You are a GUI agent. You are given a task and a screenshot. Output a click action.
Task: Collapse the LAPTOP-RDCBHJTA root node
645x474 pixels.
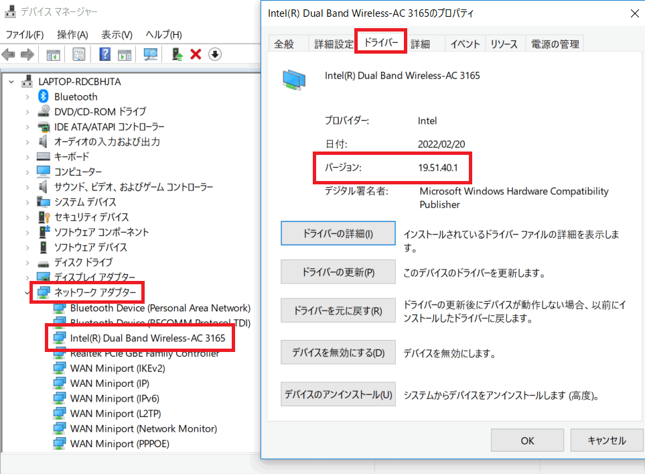pos(11,82)
